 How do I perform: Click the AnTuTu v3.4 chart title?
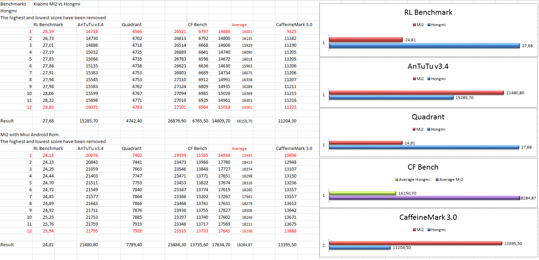[428, 66]
